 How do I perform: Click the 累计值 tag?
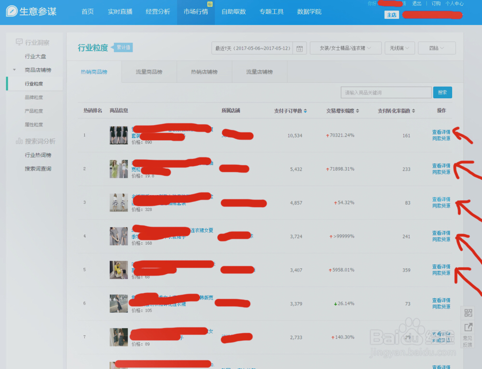pyautogui.click(x=123, y=47)
